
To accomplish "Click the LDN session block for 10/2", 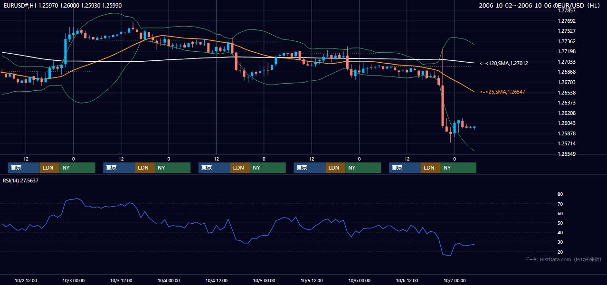I will pyautogui.click(x=50, y=168).
